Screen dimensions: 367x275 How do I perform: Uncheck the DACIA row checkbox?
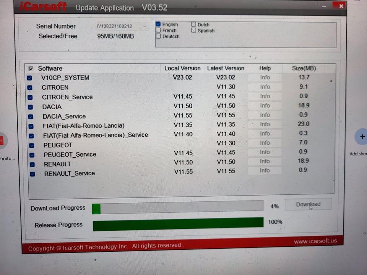[30, 107]
